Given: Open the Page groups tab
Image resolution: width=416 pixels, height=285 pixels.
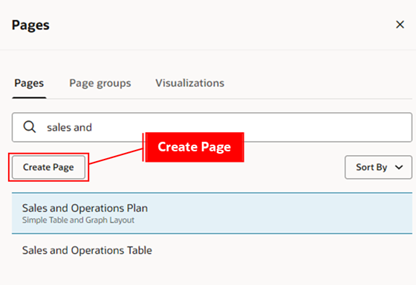Looking at the screenshot, I should tap(100, 83).
